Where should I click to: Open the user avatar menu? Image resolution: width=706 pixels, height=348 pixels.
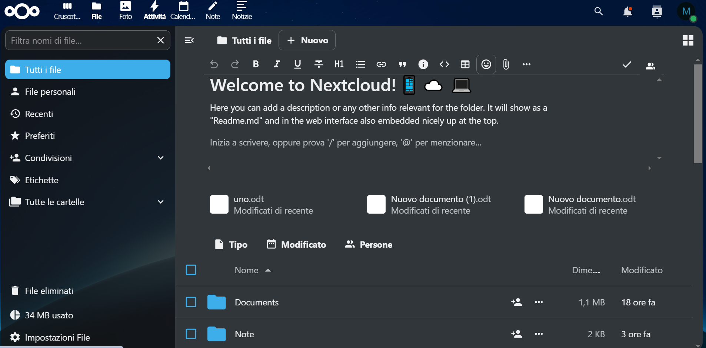(686, 12)
